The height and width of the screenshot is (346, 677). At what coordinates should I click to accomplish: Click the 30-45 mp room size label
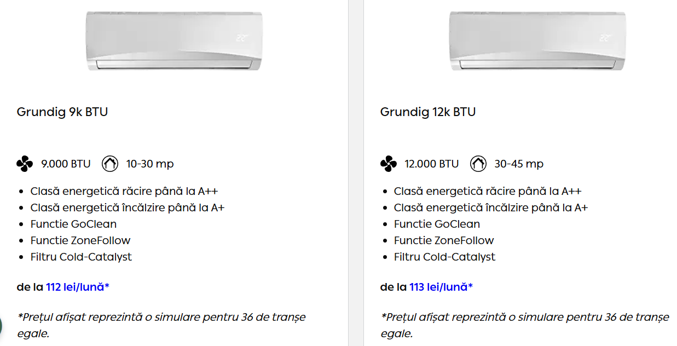pos(519,164)
